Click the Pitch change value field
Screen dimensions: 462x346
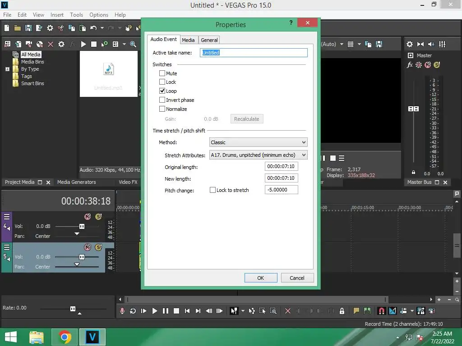(282, 190)
